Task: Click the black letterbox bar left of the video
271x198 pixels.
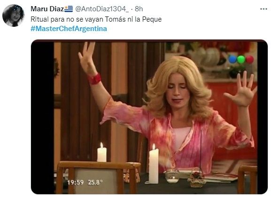Action: click(x=43, y=117)
